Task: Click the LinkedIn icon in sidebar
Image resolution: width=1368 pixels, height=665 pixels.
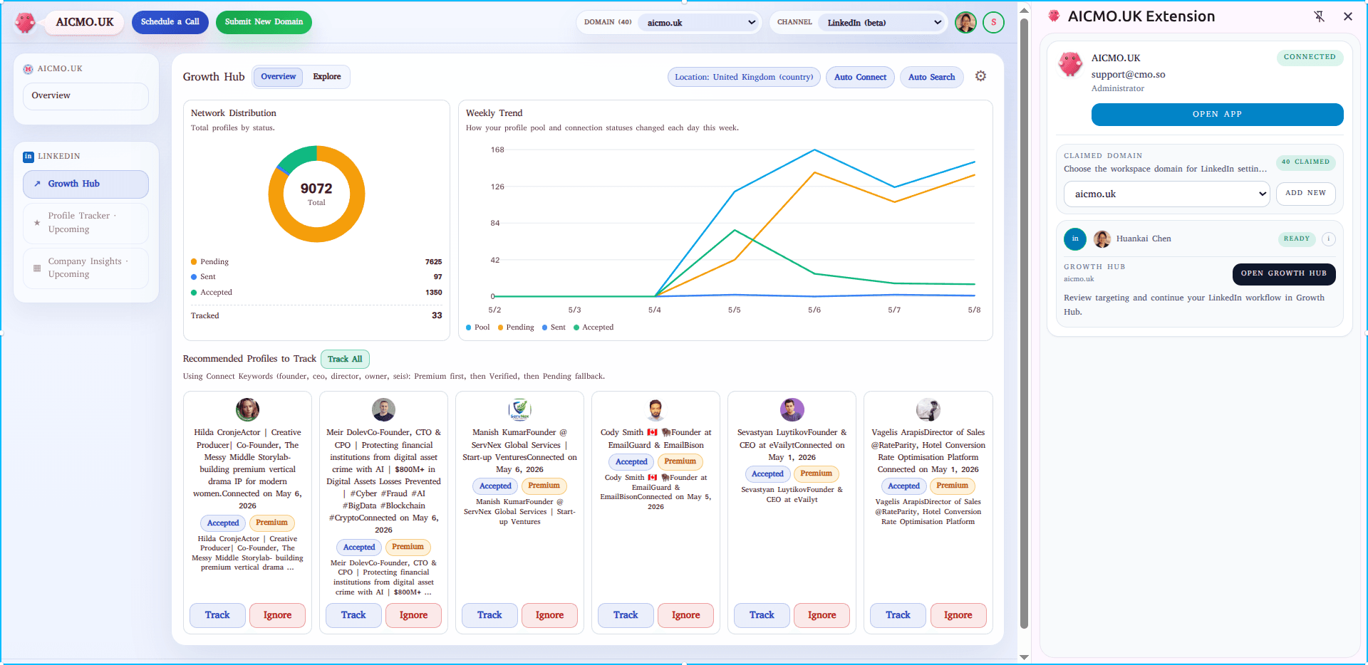Action: [x=28, y=157]
